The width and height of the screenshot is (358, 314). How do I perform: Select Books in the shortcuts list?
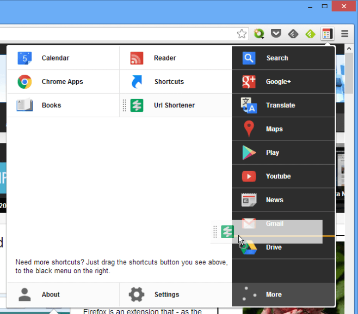pos(51,105)
